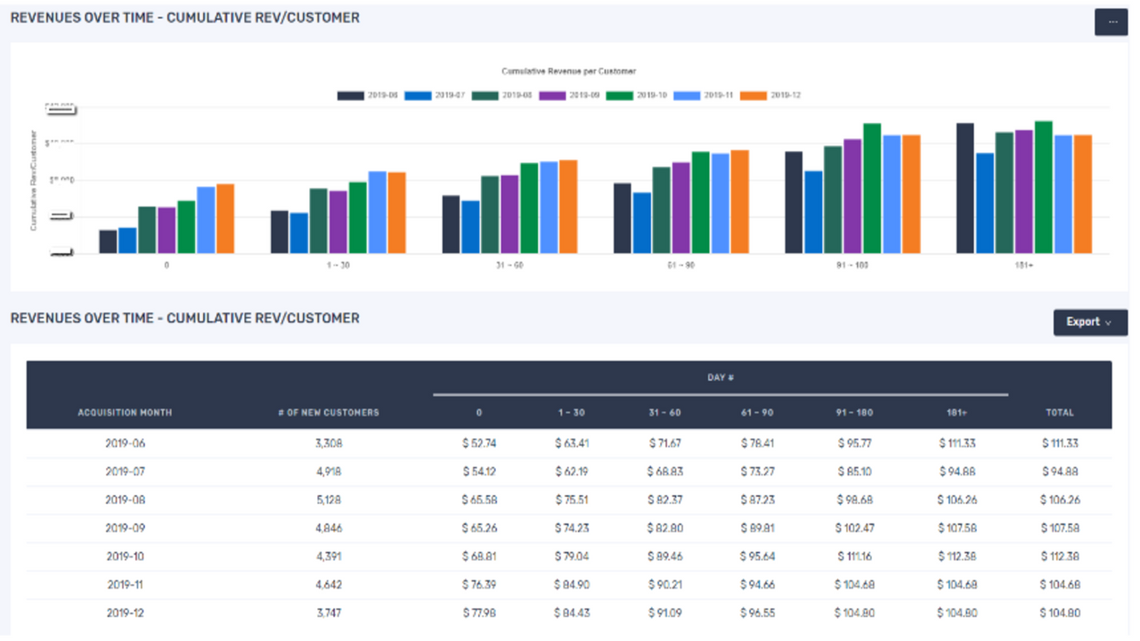Select the # of New Customers column header
Viewport: 1140px width, 641px height.
pos(329,413)
